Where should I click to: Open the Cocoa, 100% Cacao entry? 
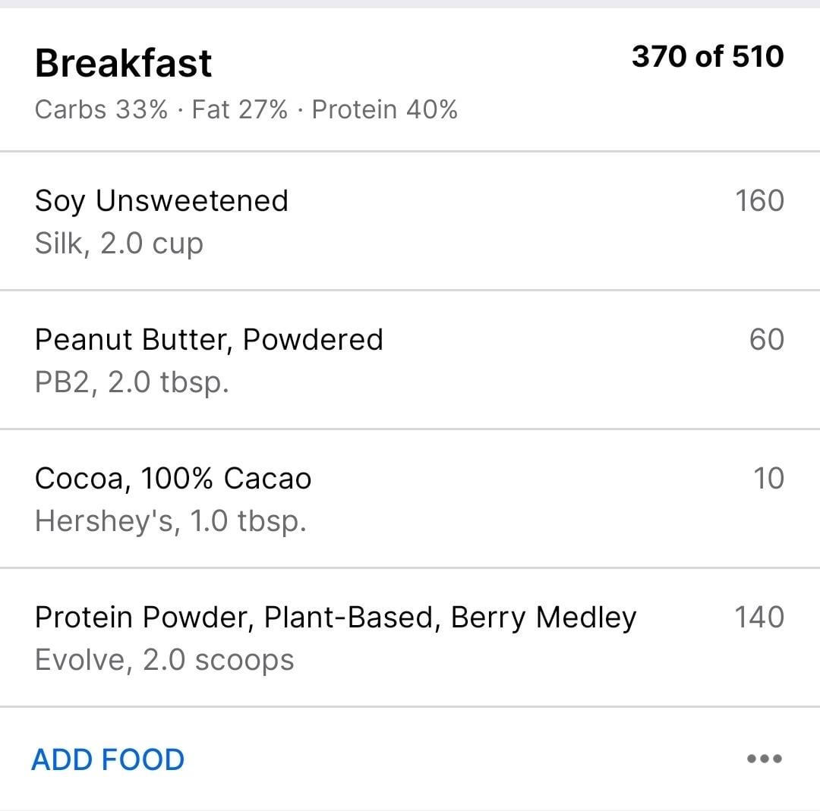tap(410, 498)
